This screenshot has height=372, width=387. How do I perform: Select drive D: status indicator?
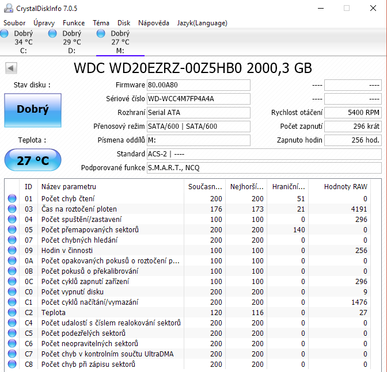click(52, 33)
